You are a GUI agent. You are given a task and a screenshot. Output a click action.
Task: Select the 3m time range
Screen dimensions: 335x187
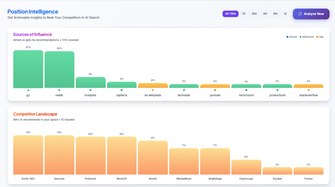tap(265, 14)
